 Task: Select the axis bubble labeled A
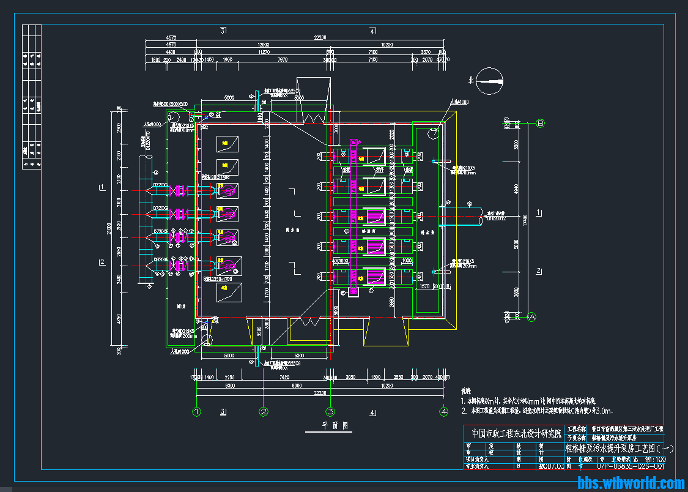(x=531, y=317)
